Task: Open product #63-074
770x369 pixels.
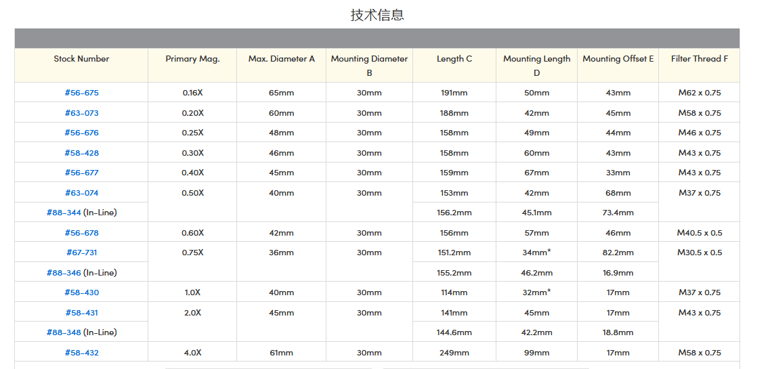Action: 81,193
